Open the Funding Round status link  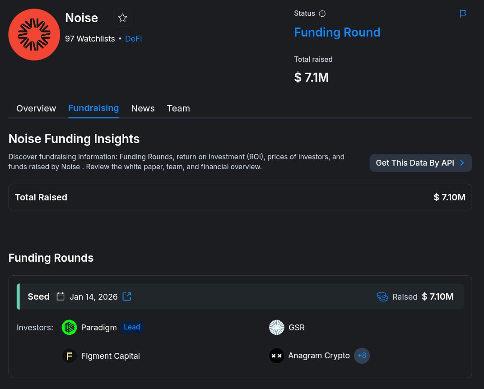click(x=337, y=32)
